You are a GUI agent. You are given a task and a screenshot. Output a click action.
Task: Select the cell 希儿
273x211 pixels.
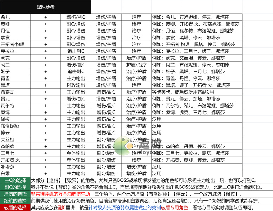(15, 17)
